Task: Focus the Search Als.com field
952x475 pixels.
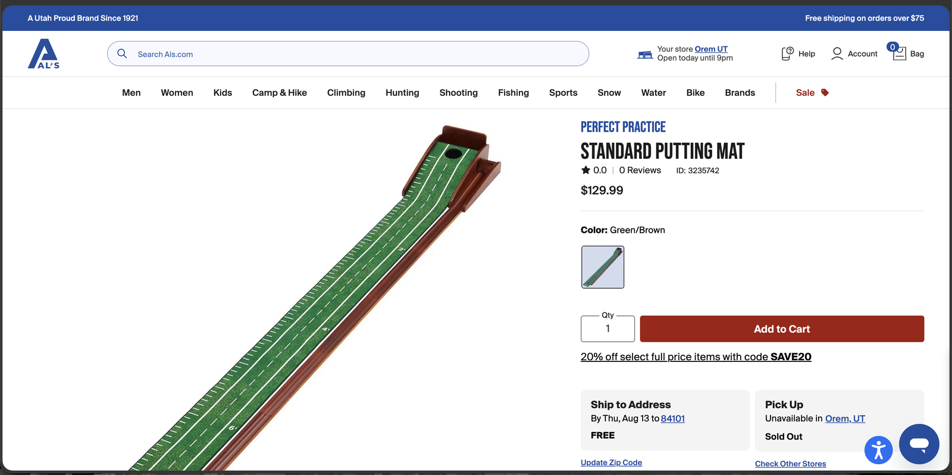Action: [x=348, y=54]
